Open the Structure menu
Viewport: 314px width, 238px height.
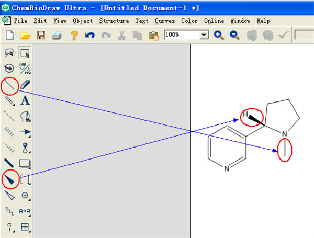[x=114, y=21]
